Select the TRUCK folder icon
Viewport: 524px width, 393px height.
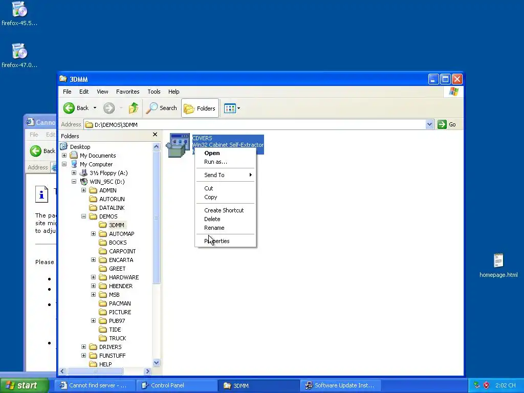click(x=102, y=338)
